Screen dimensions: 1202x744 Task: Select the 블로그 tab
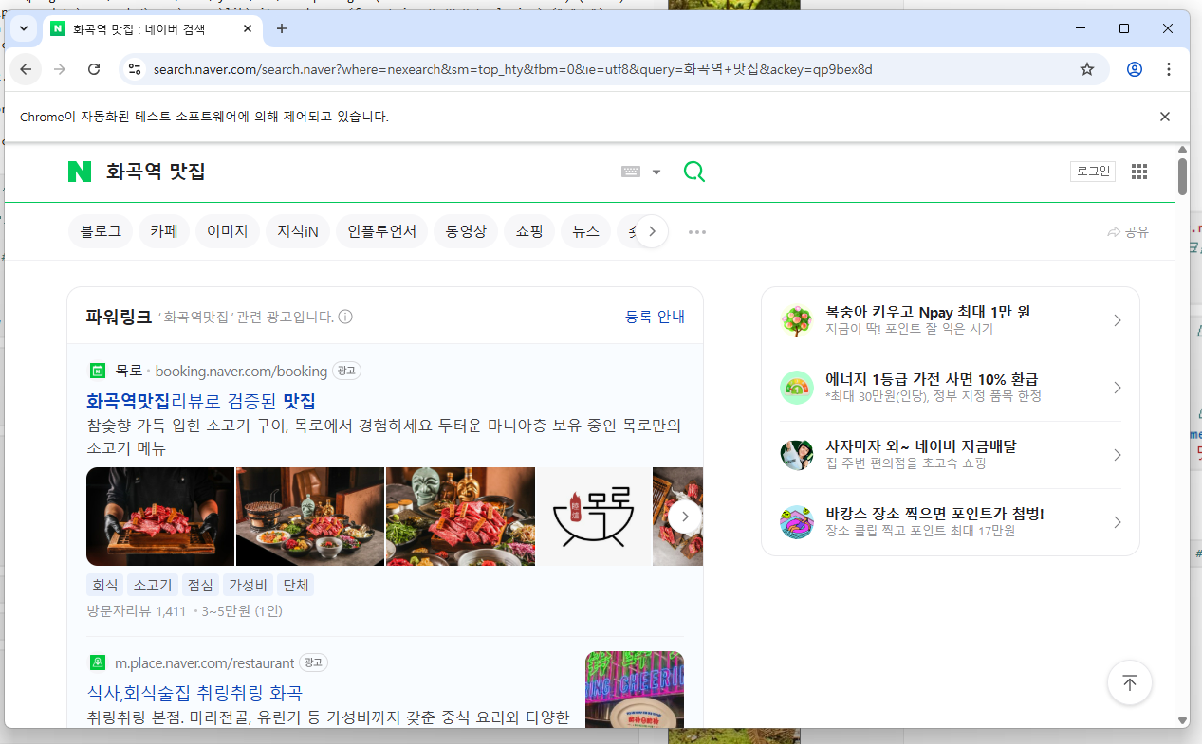point(101,231)
